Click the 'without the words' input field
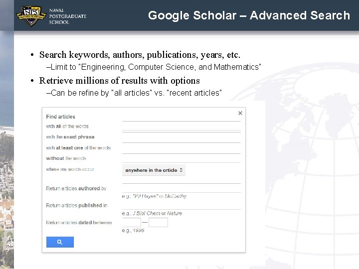 click(x=181, y=158)
